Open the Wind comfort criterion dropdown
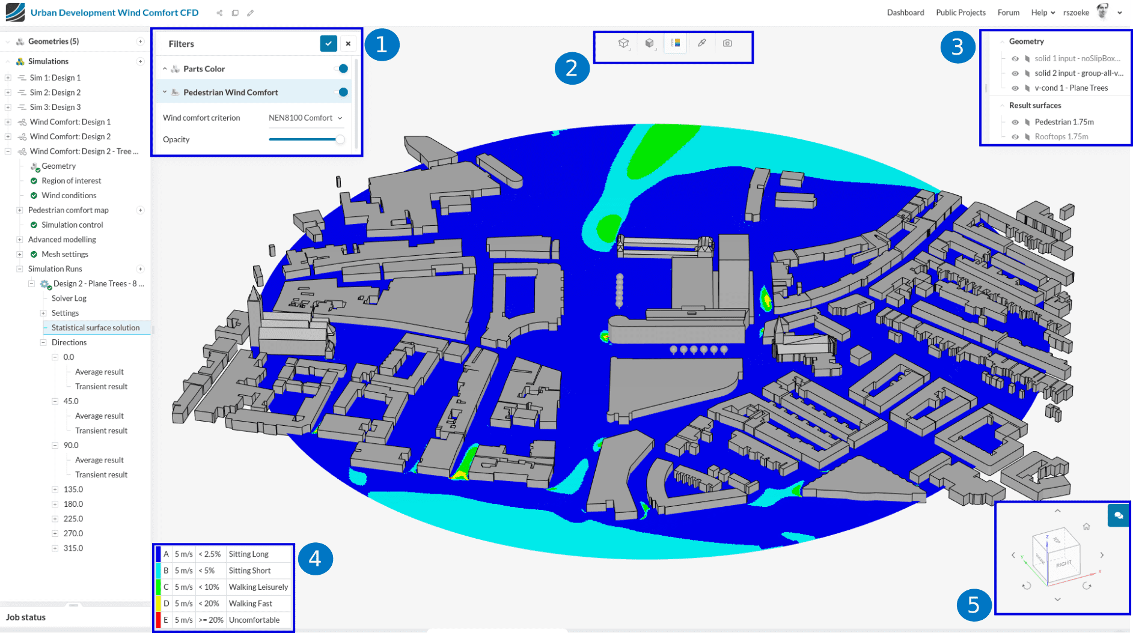The width and height of the screenshot is (1133, 633). point(305,118)
